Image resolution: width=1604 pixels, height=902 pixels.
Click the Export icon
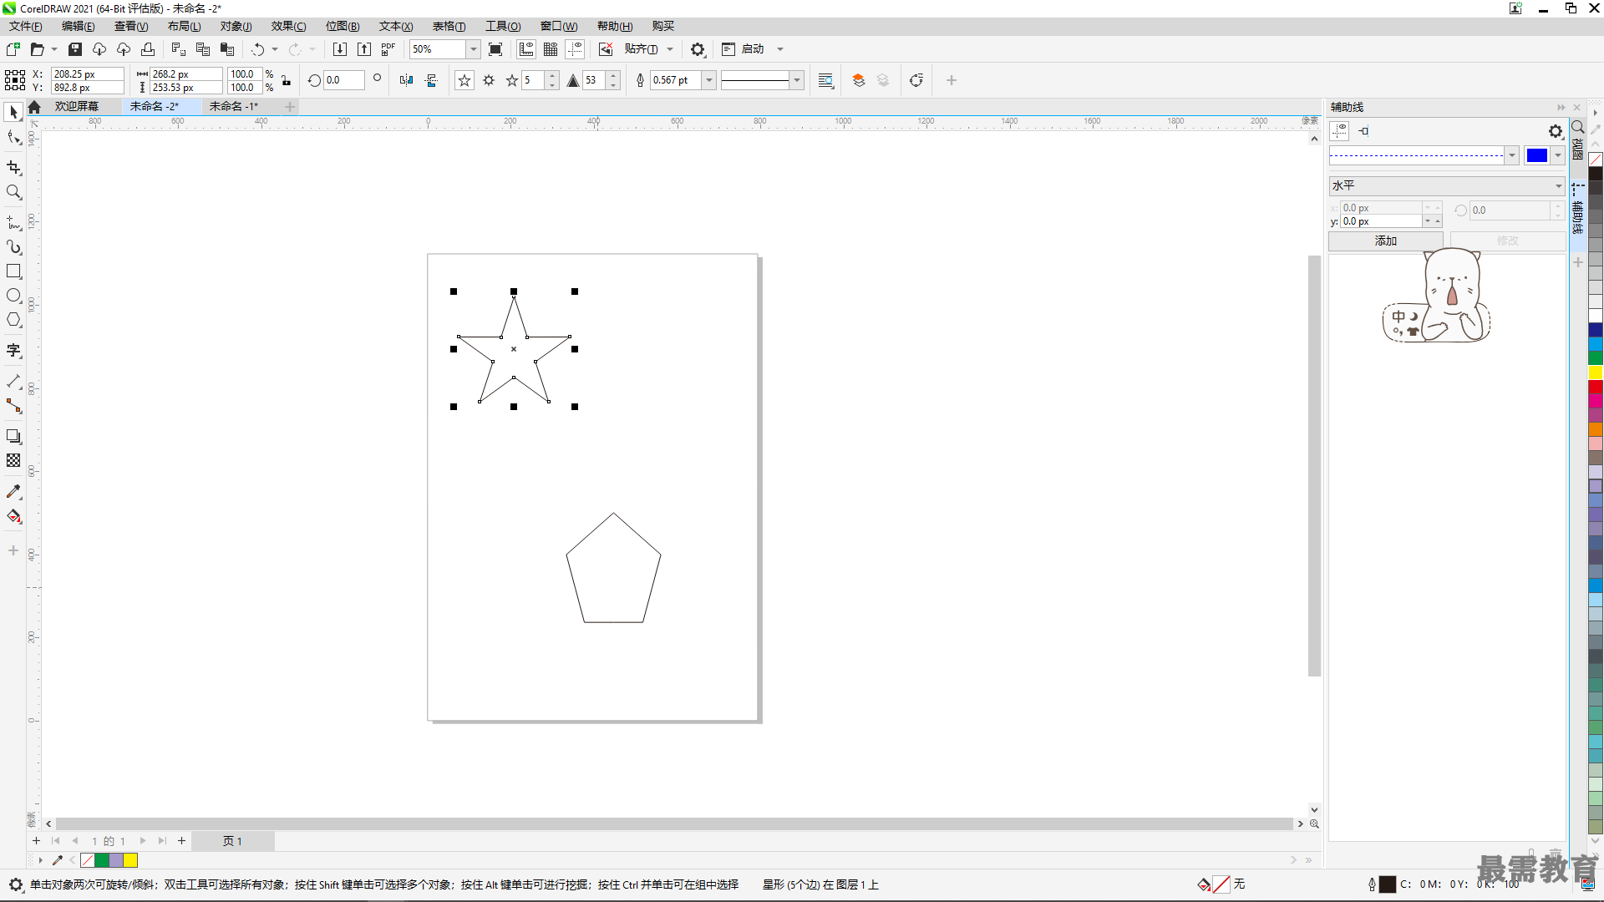pyautogui.click(x=364, y=49)
